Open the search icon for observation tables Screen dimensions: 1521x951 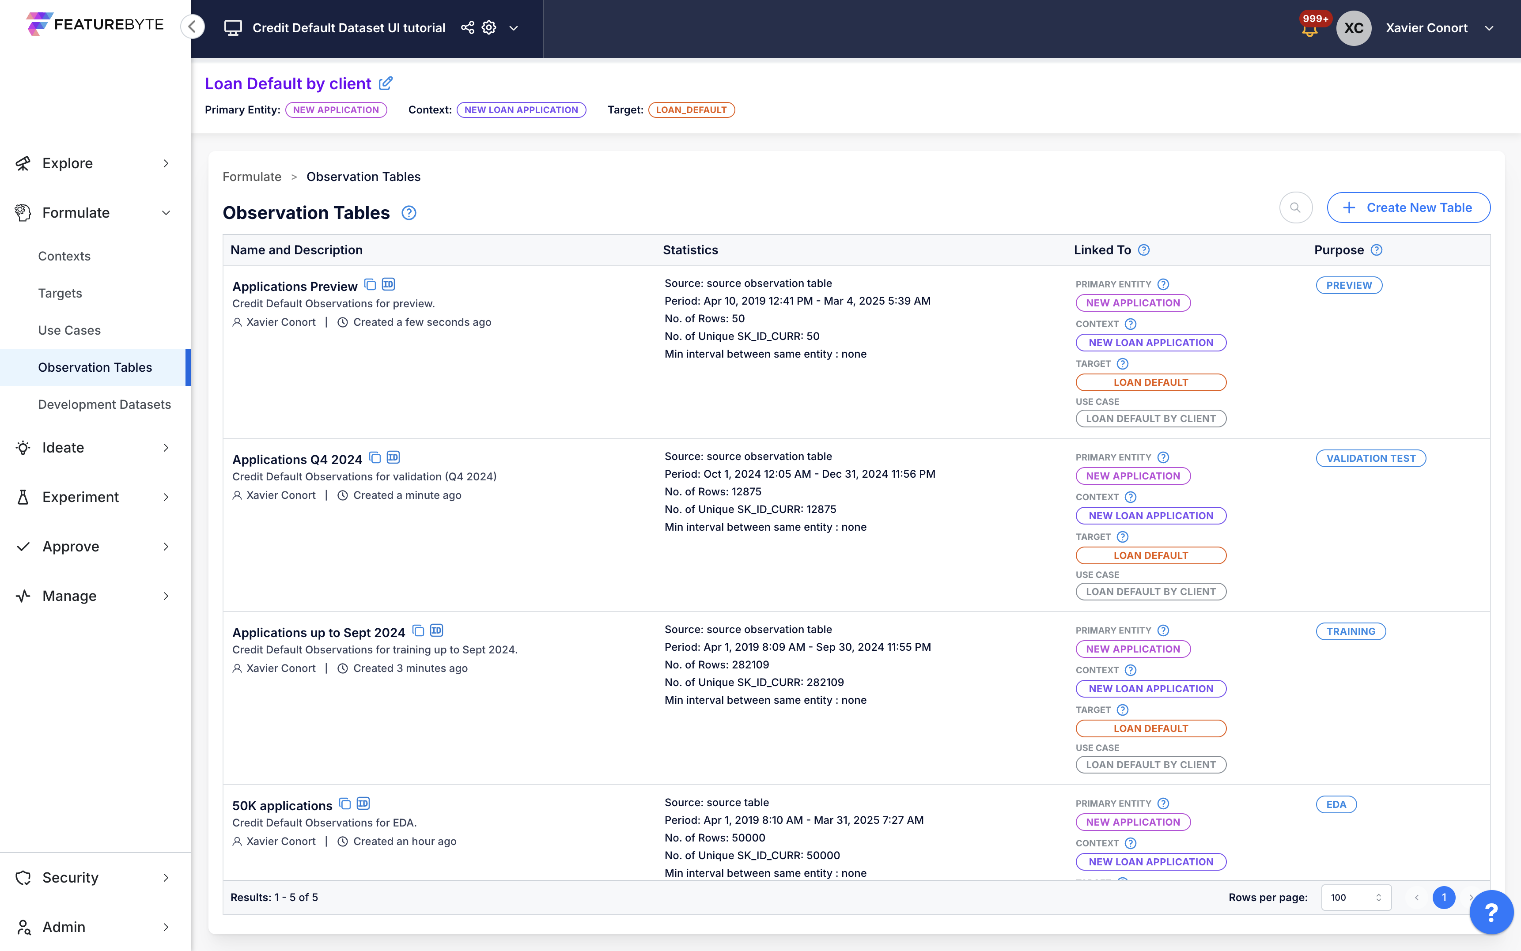pyautogui.click(x=1295, y=208)
